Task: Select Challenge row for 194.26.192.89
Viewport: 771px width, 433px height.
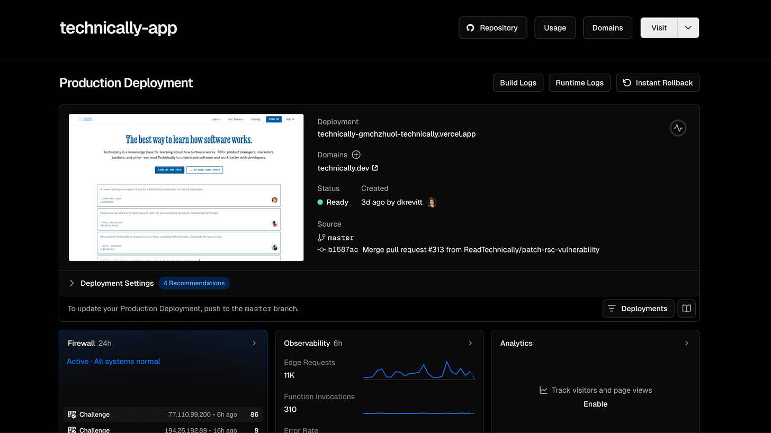Action: [x=163, y=430]
